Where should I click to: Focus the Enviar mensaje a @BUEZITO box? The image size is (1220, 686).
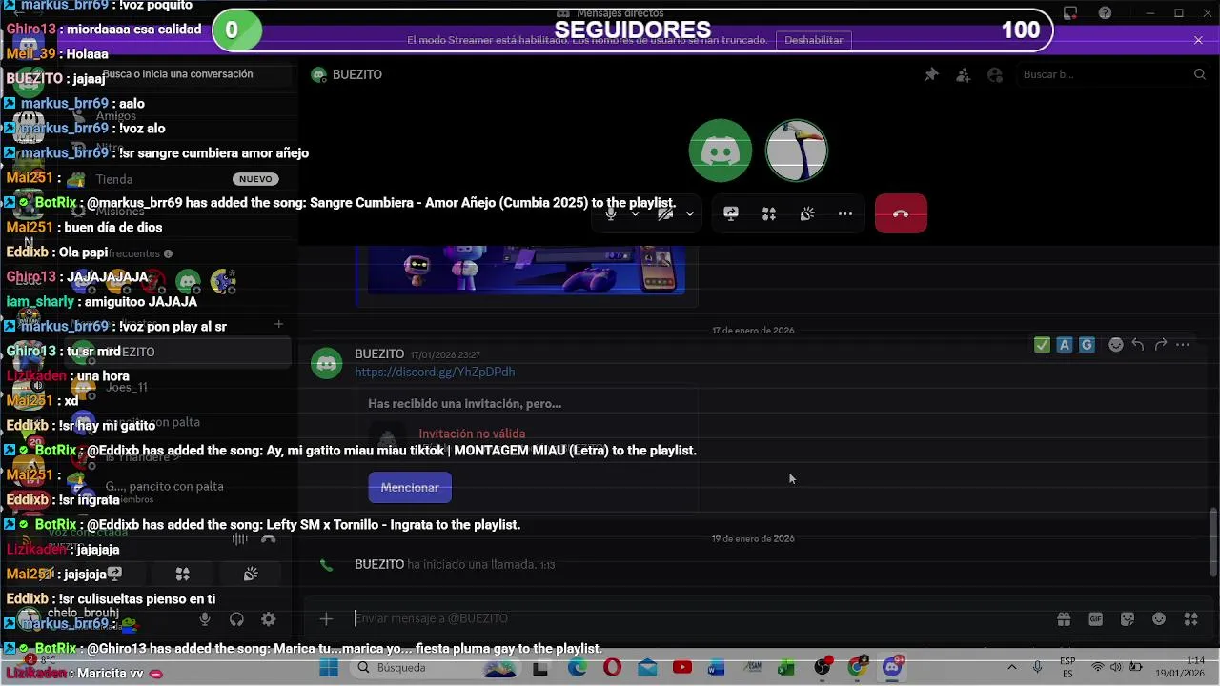[696, 618]
